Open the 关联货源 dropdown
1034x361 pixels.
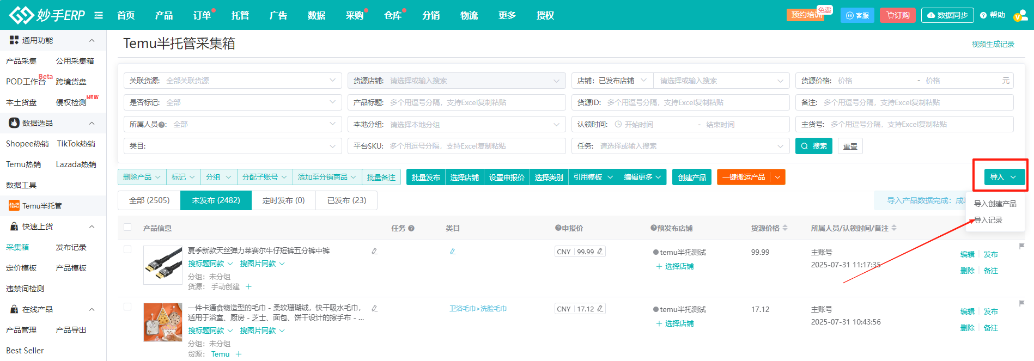tap(233, 81)
